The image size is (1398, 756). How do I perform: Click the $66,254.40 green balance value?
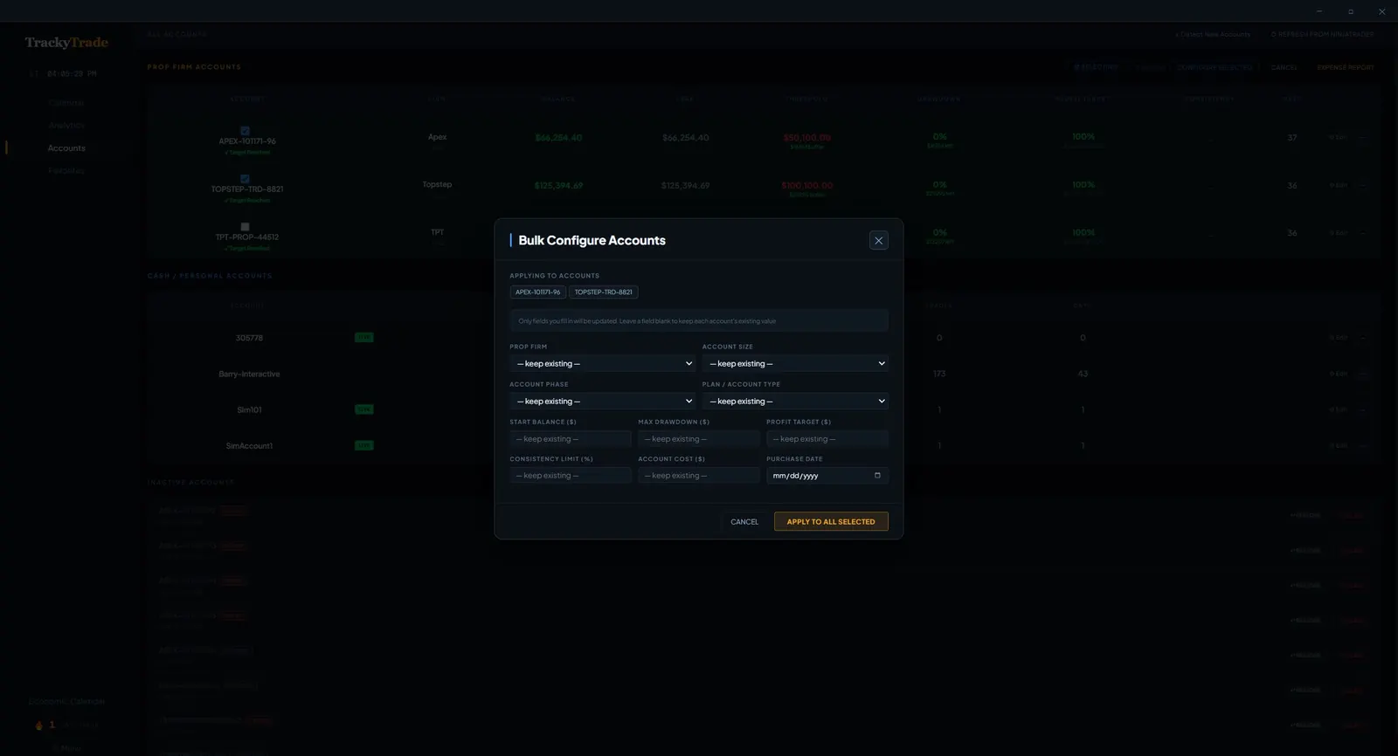pos(558,138)
